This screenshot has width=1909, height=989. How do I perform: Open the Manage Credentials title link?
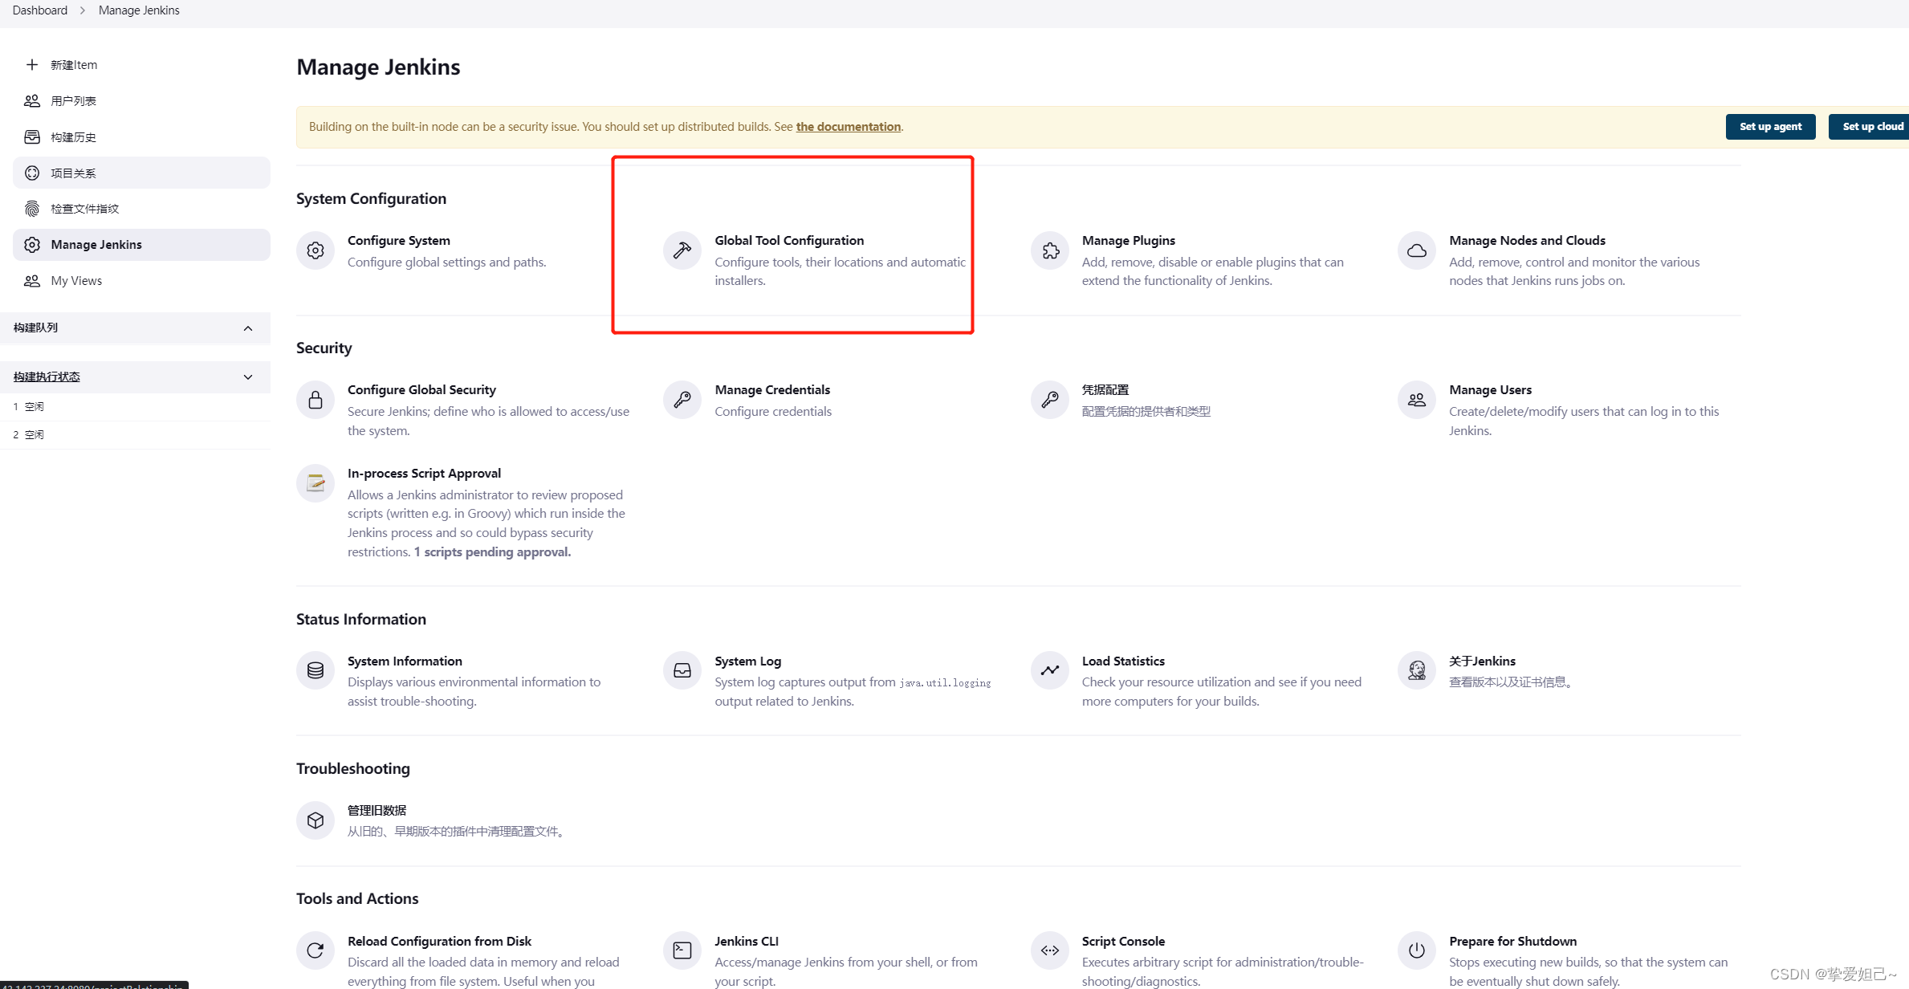click(x=772, y=389)
